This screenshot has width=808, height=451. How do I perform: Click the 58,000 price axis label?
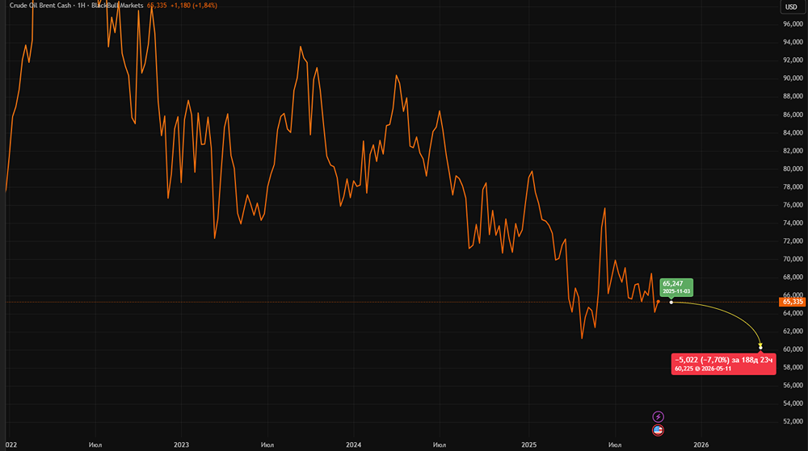793,367
